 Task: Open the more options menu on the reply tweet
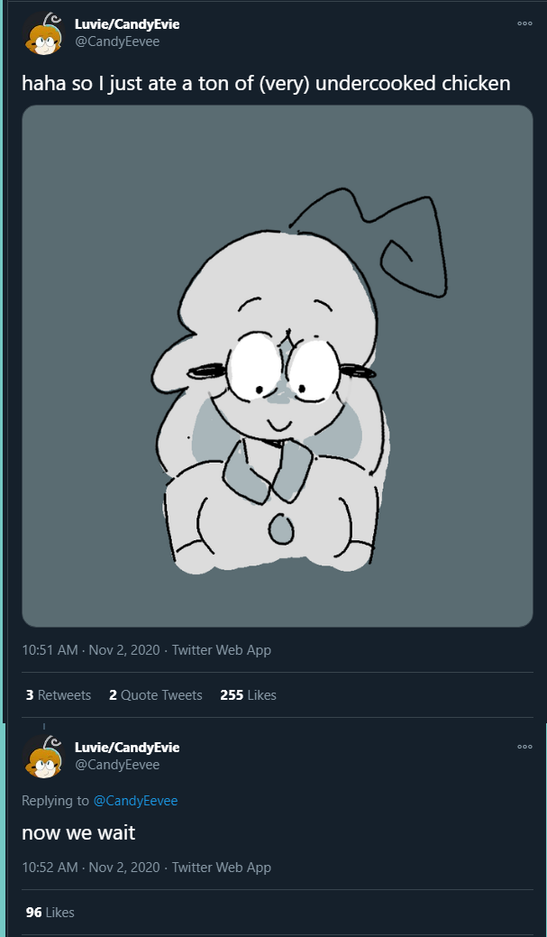(524, 747)
